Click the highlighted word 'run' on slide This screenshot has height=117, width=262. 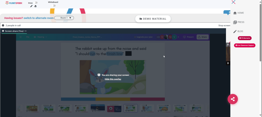click(x=92, y=54)
